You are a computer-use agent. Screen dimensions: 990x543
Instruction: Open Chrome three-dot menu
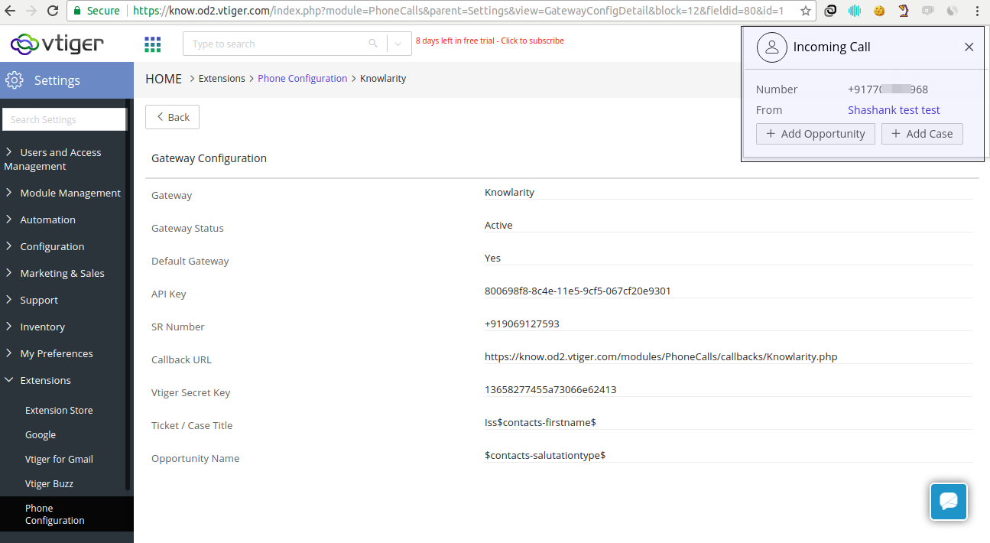pos(977,11)
